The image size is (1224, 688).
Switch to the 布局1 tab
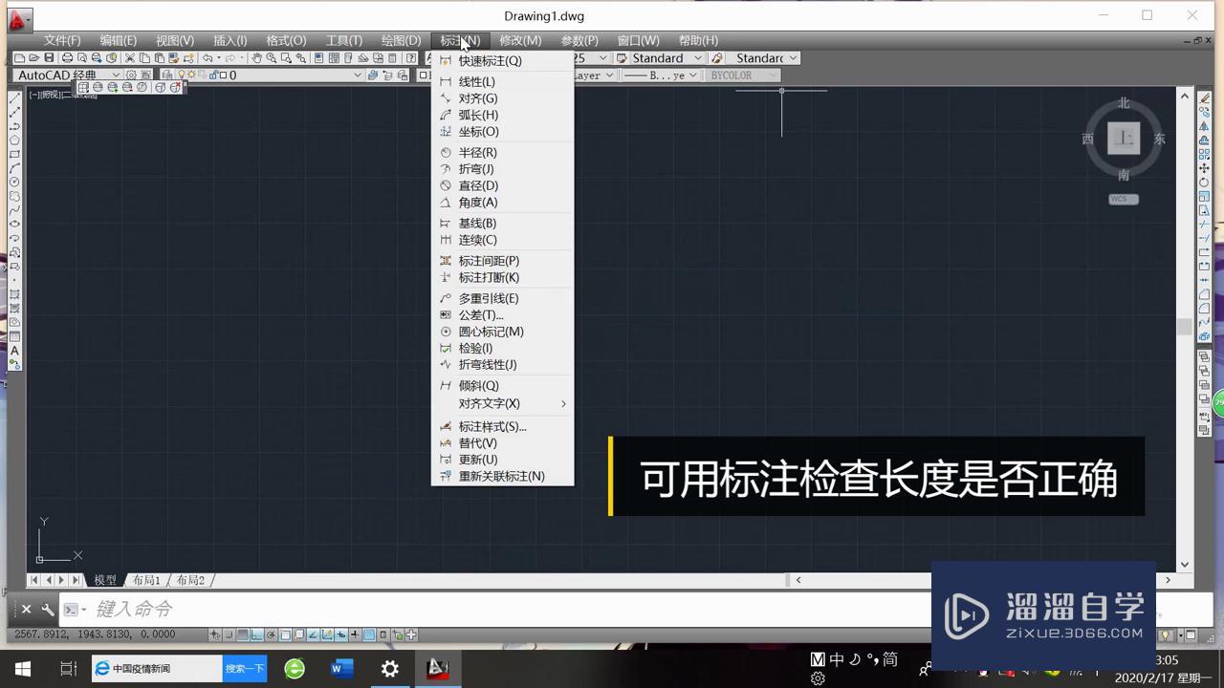click(146, 580)
